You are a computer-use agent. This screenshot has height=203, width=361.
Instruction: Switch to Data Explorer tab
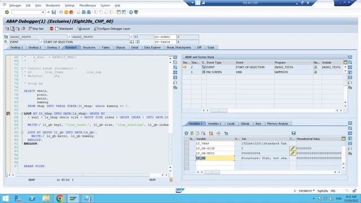152,47
